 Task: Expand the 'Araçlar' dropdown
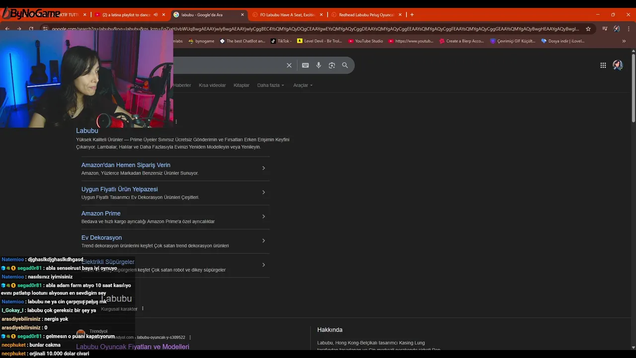point(303,85)
